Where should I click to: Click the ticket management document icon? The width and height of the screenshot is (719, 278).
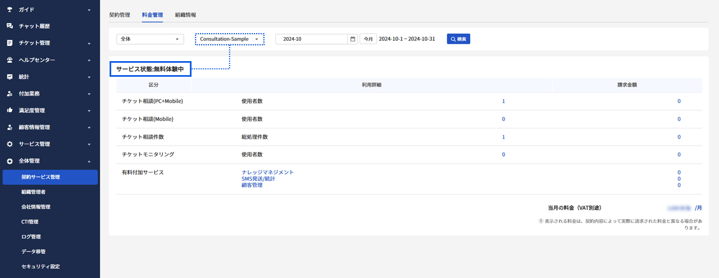tap(10, 43)
